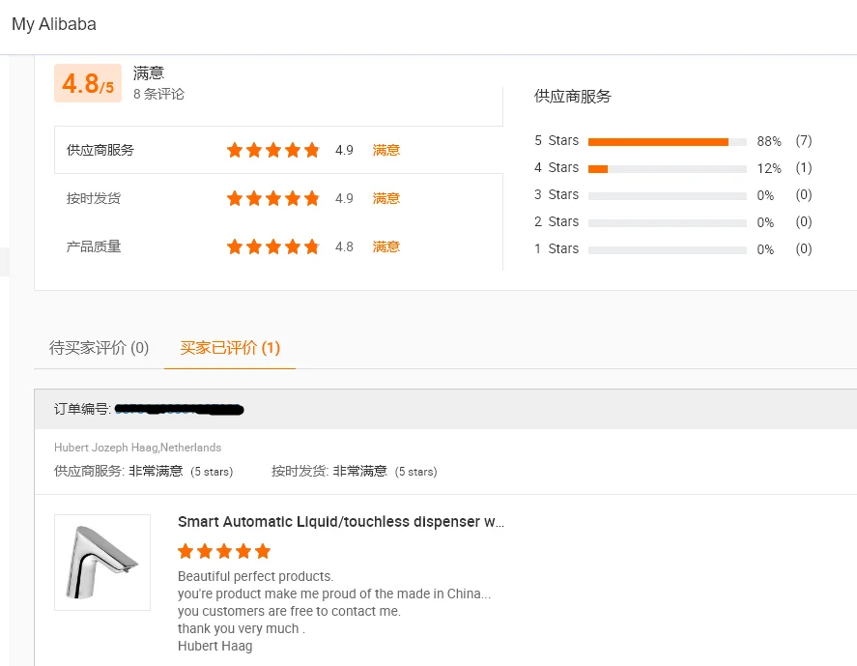This screenshot has height=666, width=857.
Task: Click the 按时发货 star rating icons
Action: pyautogui.click(x=272, y=198)
